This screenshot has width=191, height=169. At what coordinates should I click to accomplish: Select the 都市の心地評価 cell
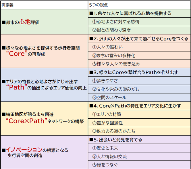click(x=44, y=22)
